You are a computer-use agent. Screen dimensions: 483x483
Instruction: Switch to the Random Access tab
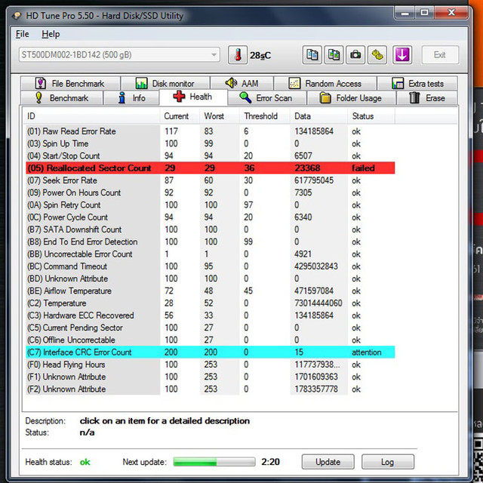click(325, 84)
